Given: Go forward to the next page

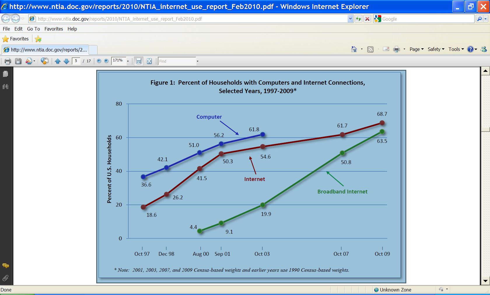Looking at the screenshot, I should coord(15,19).
